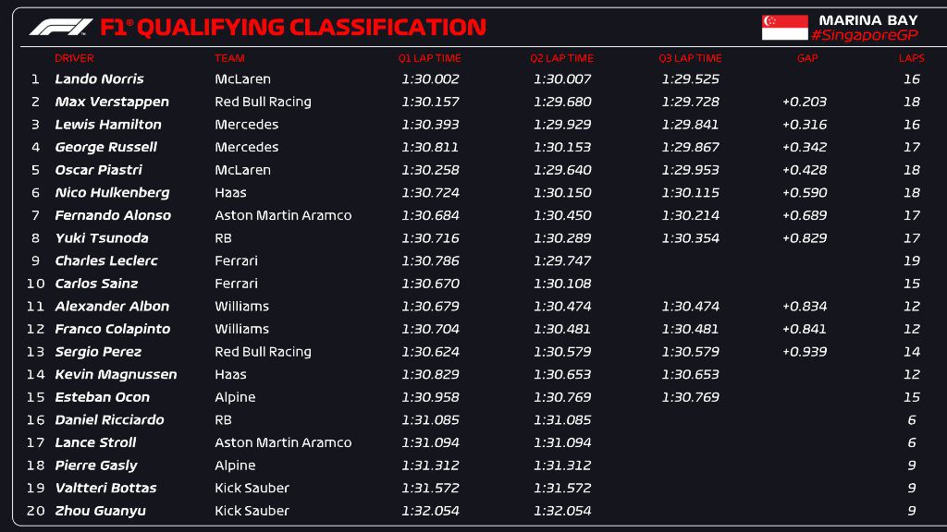947x532 pixels.
Task: Click the Singapore flag icon
Action: click(784, 28)
